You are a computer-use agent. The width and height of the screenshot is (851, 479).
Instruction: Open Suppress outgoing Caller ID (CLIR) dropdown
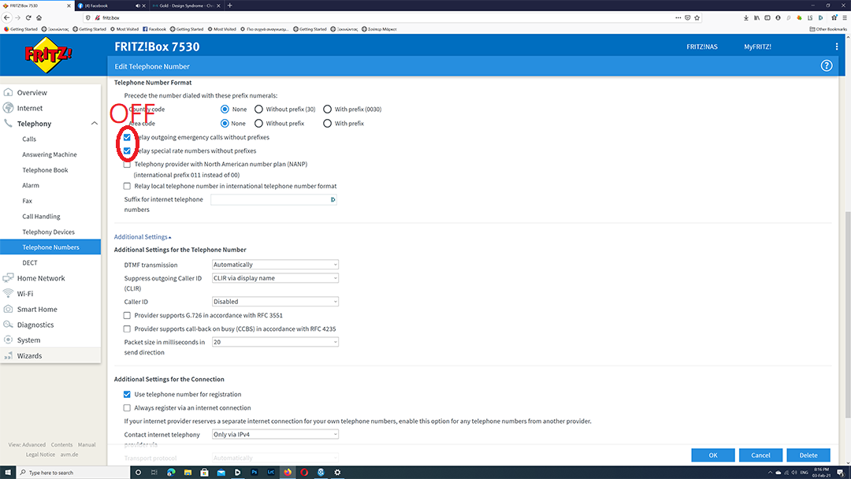click(x=275, y=278)
